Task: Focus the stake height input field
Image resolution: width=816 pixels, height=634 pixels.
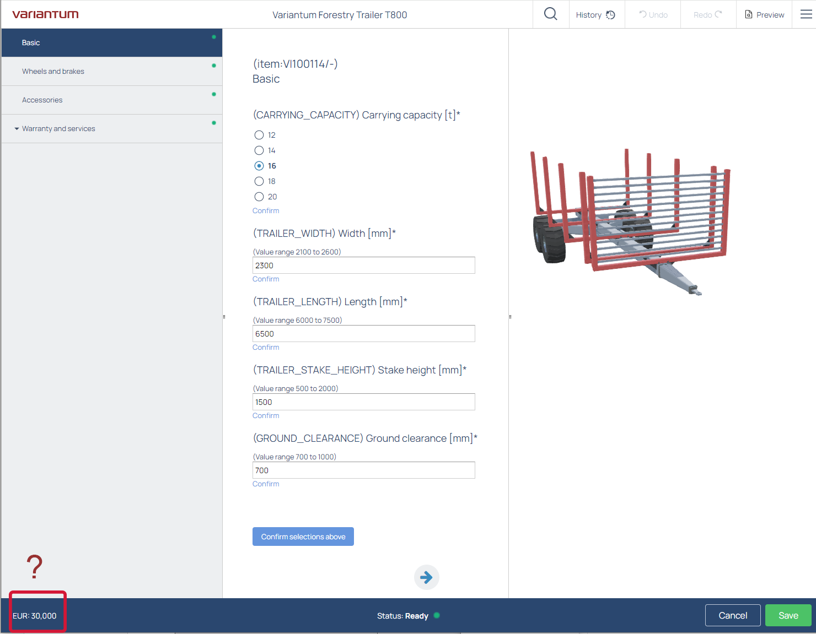Action: (364, 402)
